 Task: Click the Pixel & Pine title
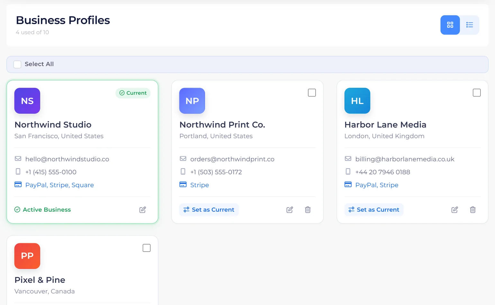point(40,280)
